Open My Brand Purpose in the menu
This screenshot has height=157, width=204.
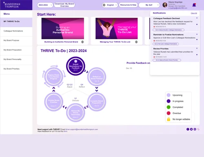[16, 41]
